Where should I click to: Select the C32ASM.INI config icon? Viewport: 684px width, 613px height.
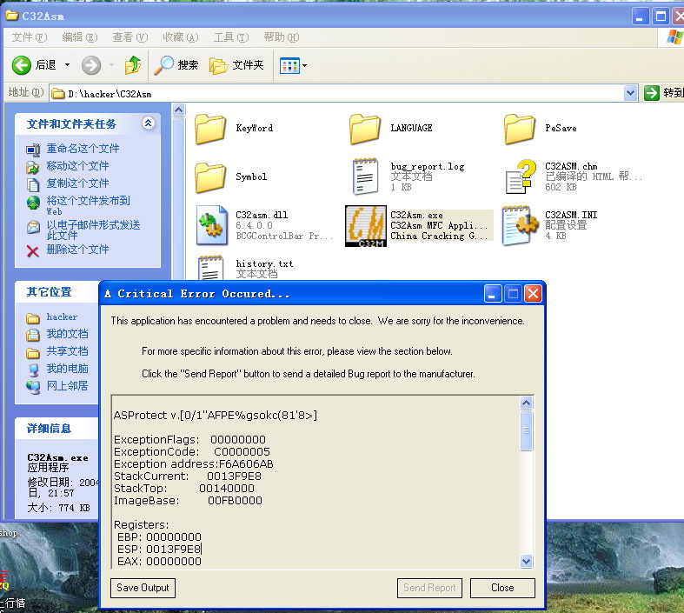tap(521, 225)
